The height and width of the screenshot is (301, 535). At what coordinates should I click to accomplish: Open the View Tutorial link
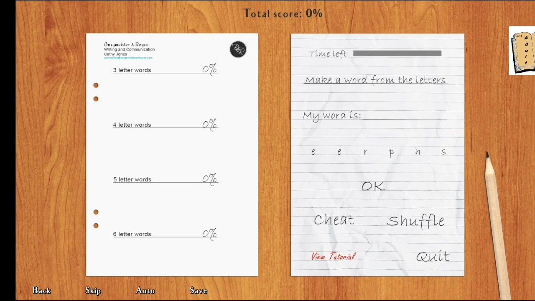point(333,257)
